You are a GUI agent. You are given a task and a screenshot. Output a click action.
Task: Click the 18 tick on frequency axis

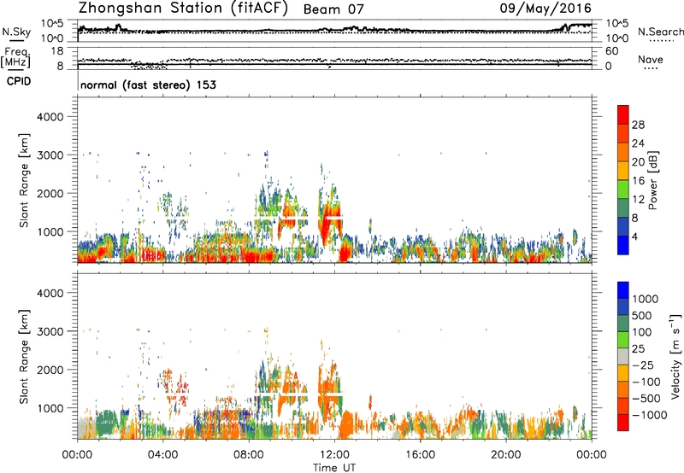click(x=57, y=51)
